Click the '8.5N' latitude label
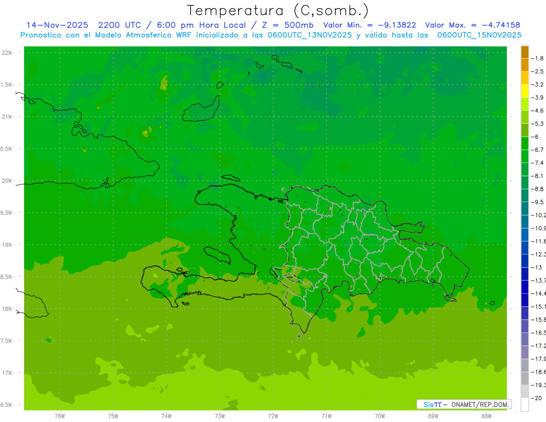The width and height of the screenshot is (546, 422). (x=6, y=277)
